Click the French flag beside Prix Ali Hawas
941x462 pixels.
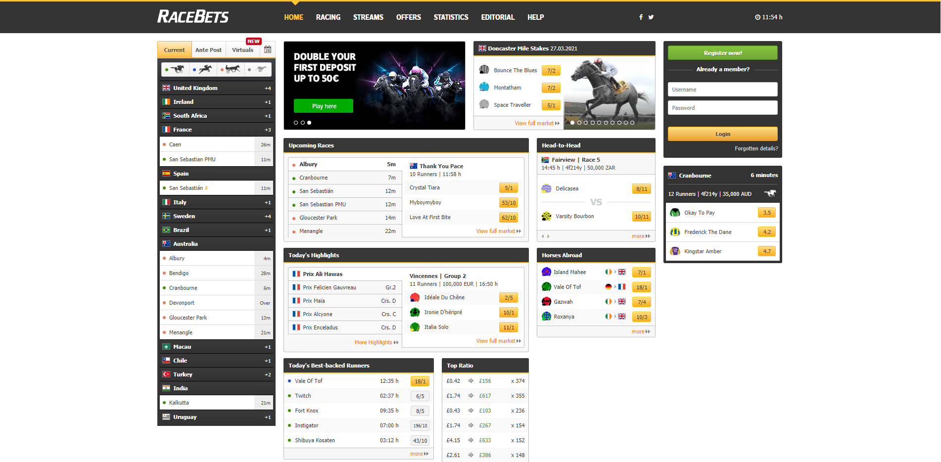(296, 274)
